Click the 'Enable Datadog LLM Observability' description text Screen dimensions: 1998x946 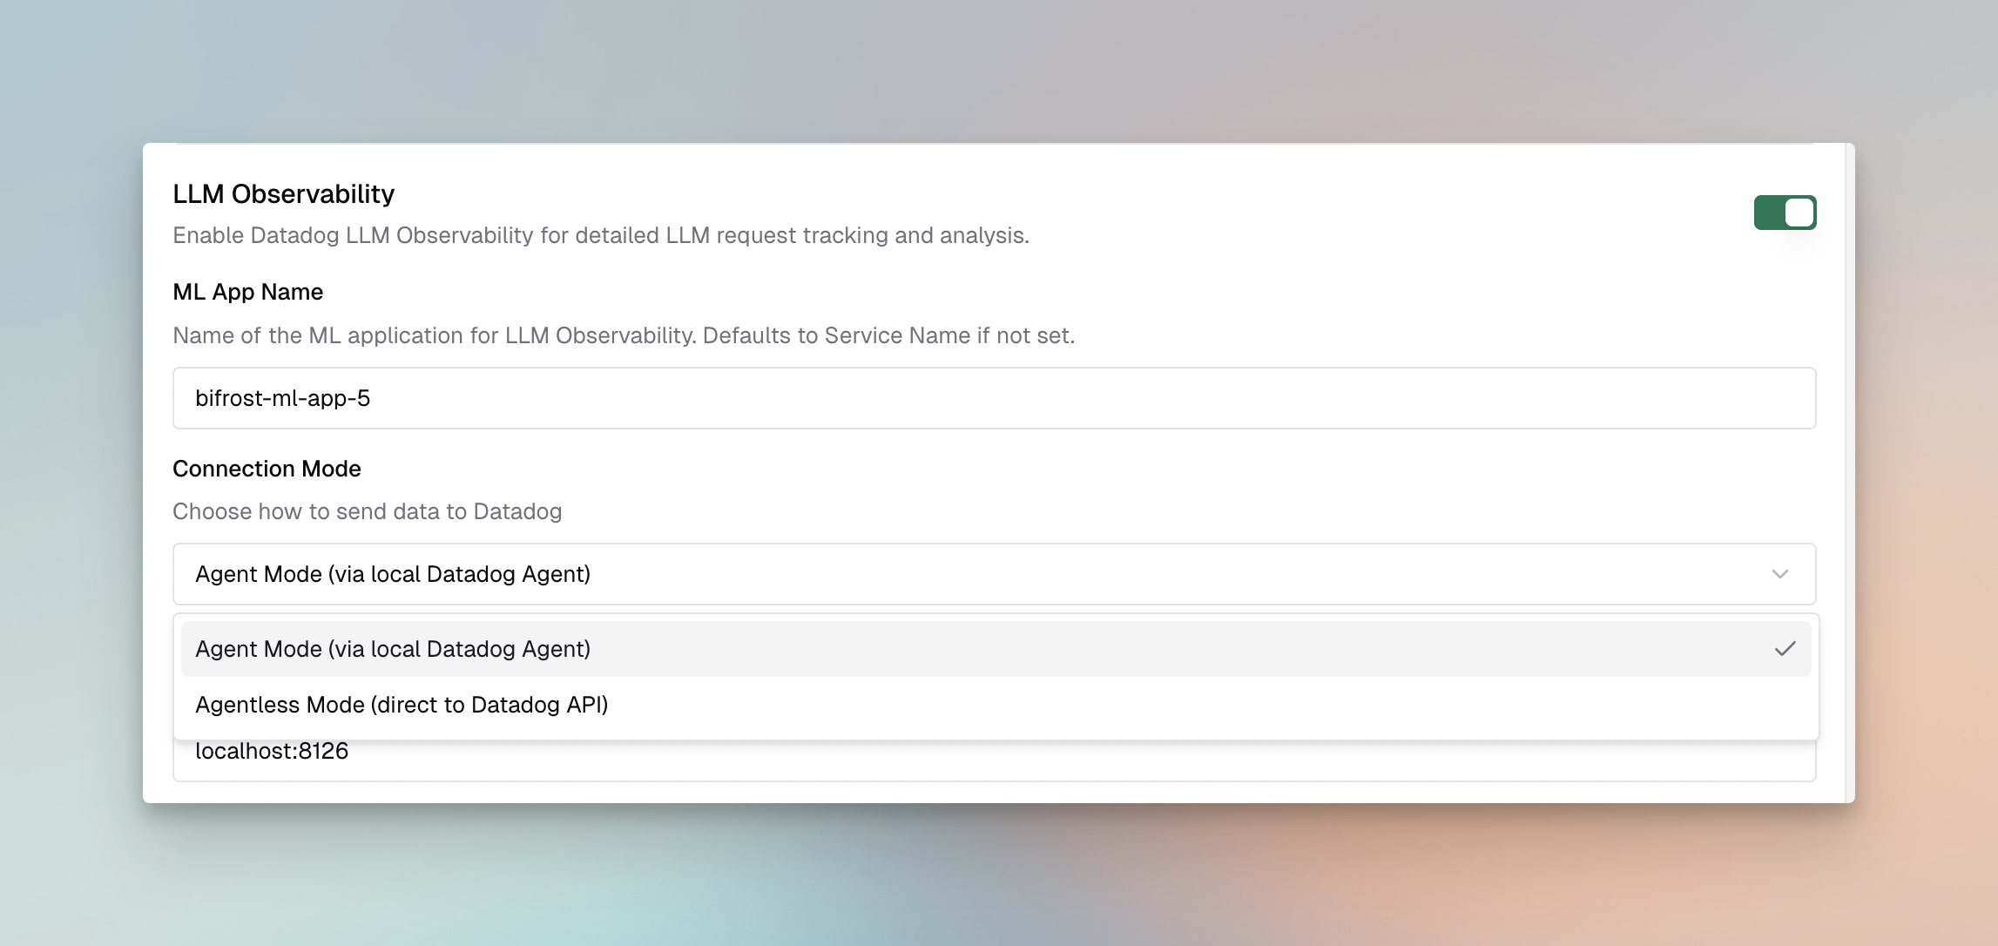(x=601, y=235)
